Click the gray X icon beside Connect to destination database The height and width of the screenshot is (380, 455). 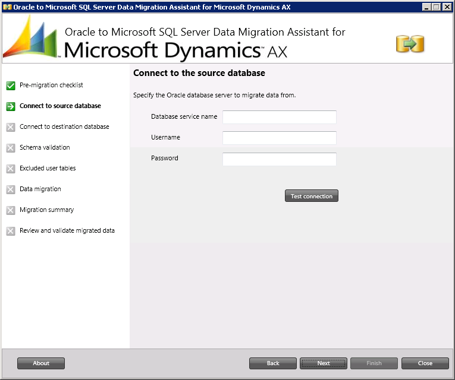pyautogui.click(x=11, y=127)
